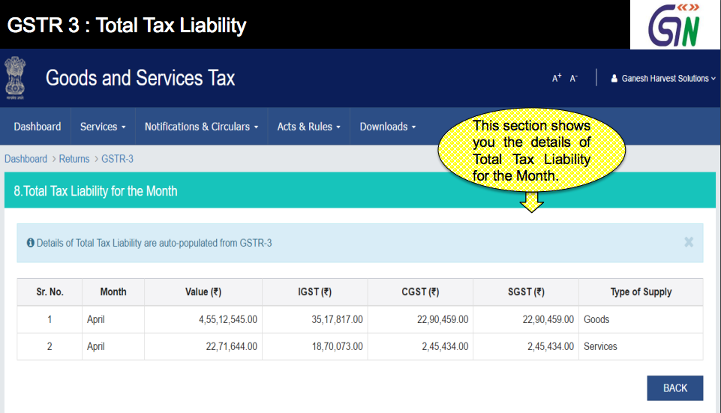This screenshot has width=721, height=413.
Task: Go to Returns breadcrumb link
Action: pyautogui.click(x=74, y=159)
